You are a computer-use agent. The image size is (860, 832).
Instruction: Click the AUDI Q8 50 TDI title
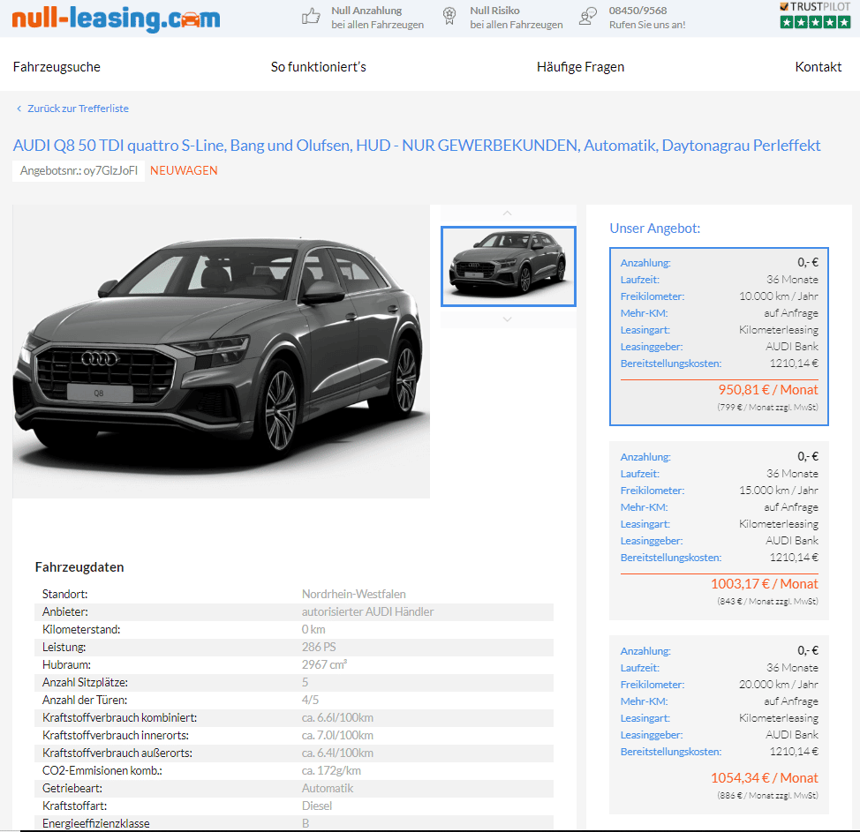(416, 146)
